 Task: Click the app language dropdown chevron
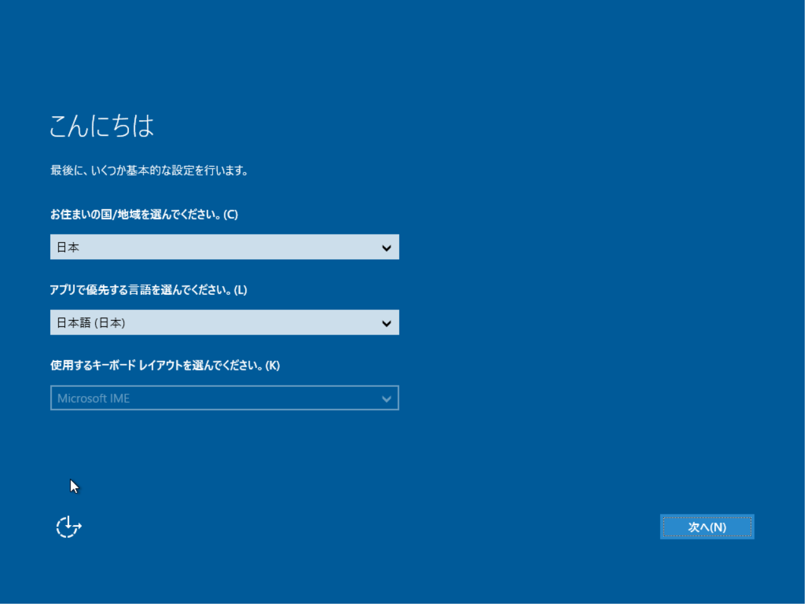pos(386,323)
